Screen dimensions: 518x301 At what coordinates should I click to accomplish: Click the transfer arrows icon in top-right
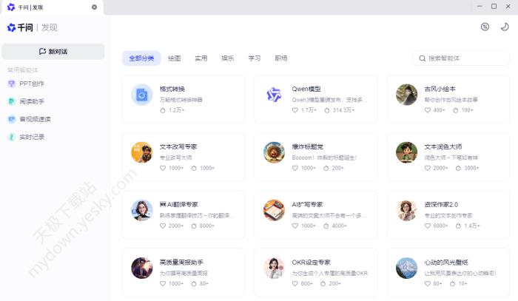click(485, 27)
